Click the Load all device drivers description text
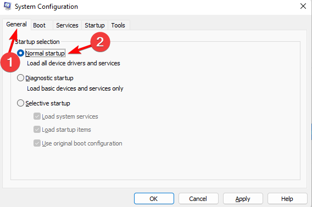This screenshot has width=312, height=207. 74,63
